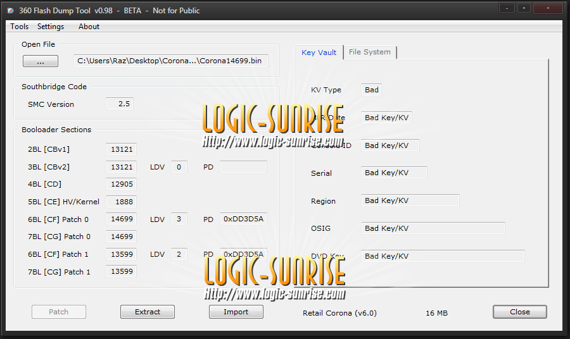Click the 'KV Type' label
The width and height of the screenshot is (570, 339).
pos(326,90)
